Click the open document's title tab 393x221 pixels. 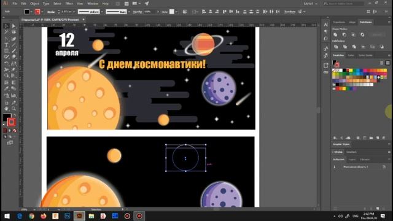click(50, 20)
